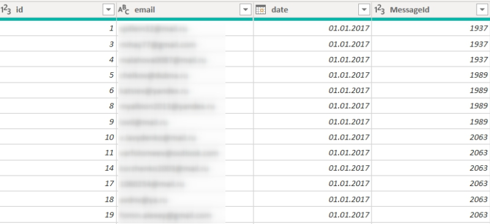Select the id cell showing 4

click(x=58, y=59)
